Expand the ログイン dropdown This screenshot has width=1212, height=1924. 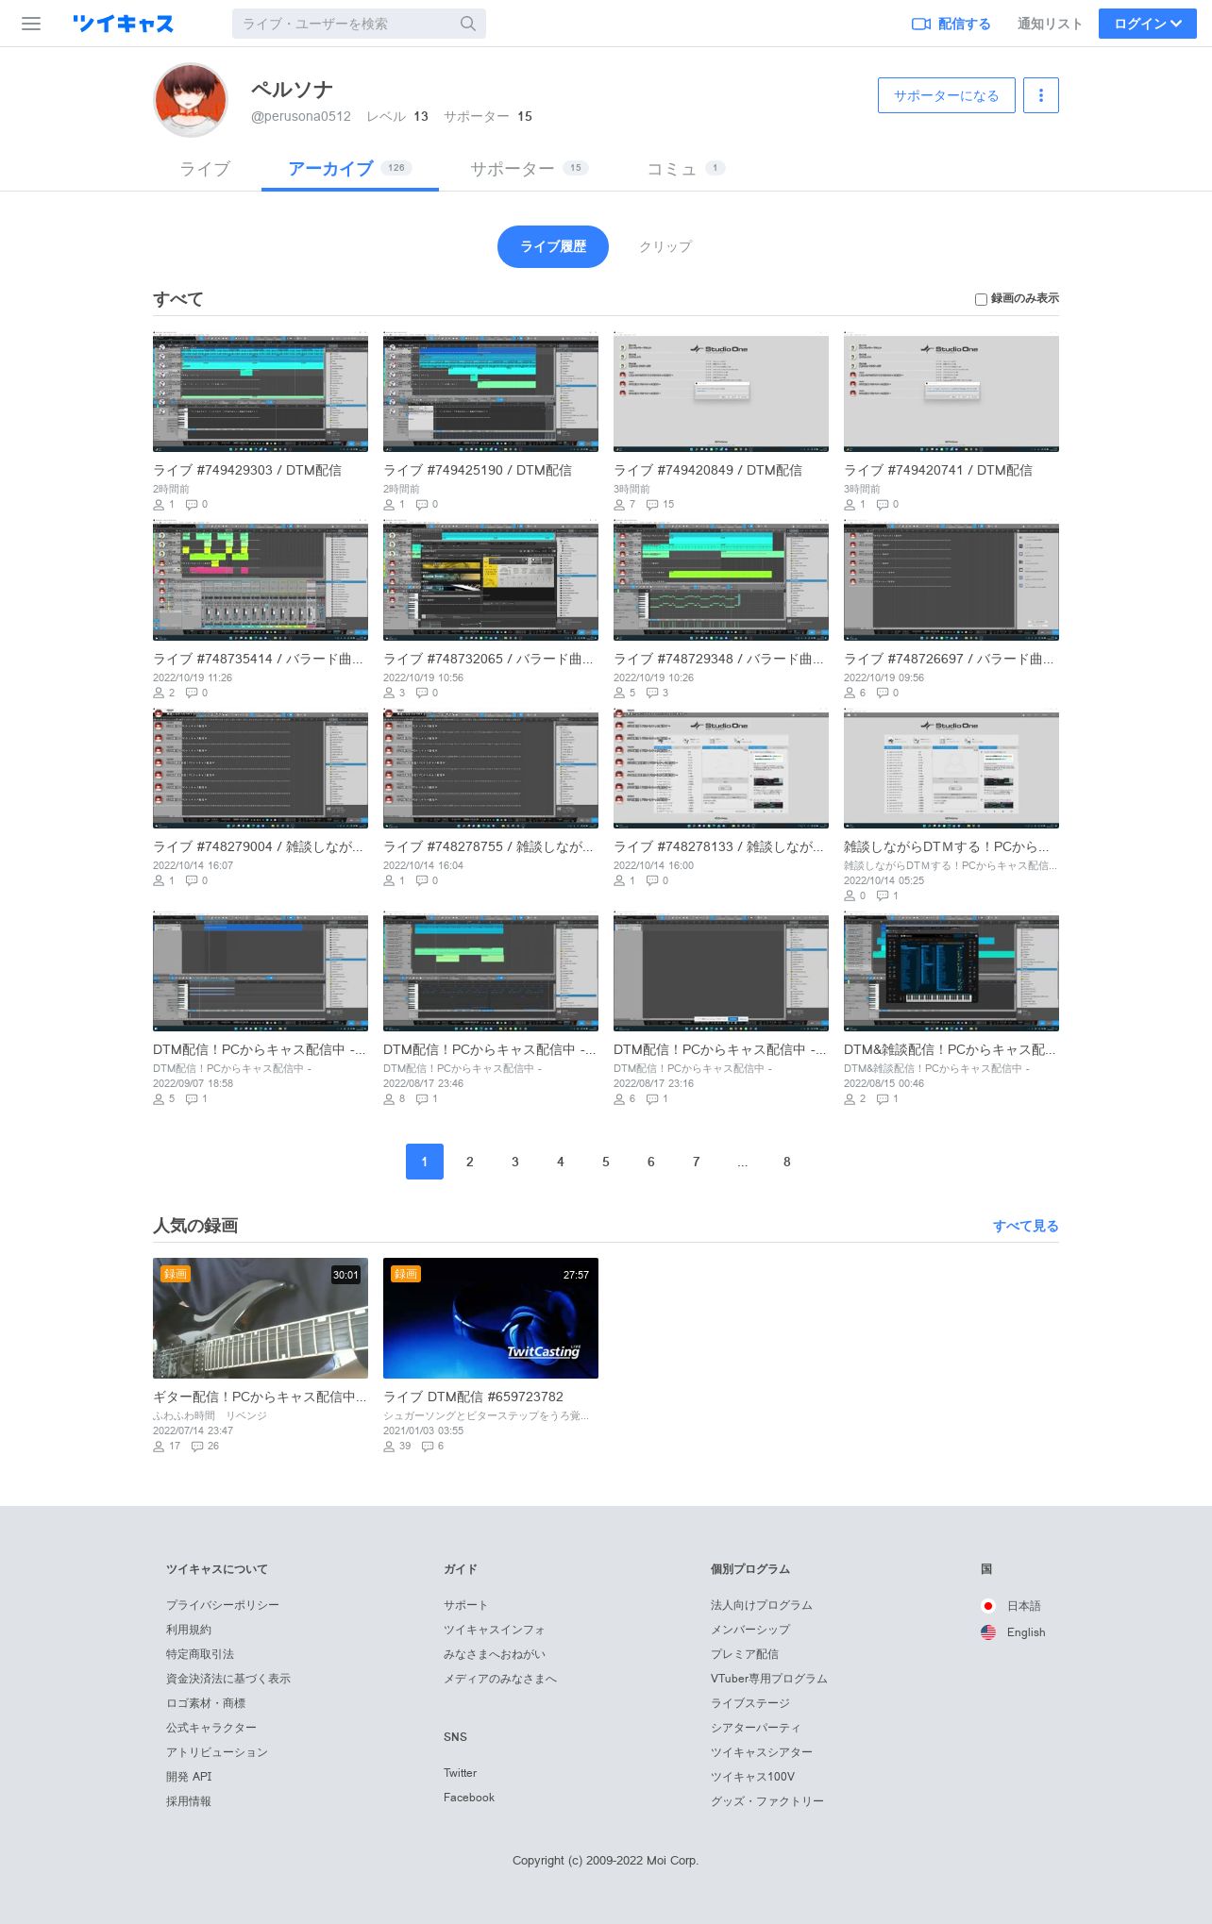click(x=1148, y=24)
